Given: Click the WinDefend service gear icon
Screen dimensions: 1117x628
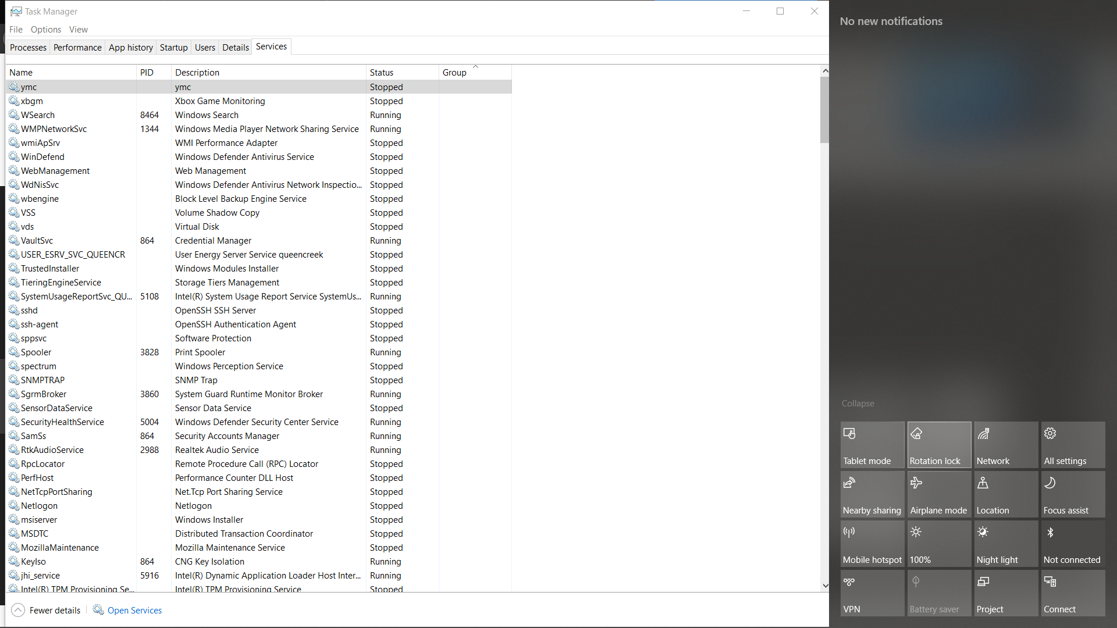Looking at the screenshot, I should pyautogui.click(x=14, y=156).
